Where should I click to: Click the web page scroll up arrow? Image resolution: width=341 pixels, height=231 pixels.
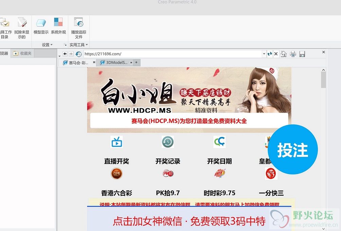pyautogui.click(x=323, y=70)
